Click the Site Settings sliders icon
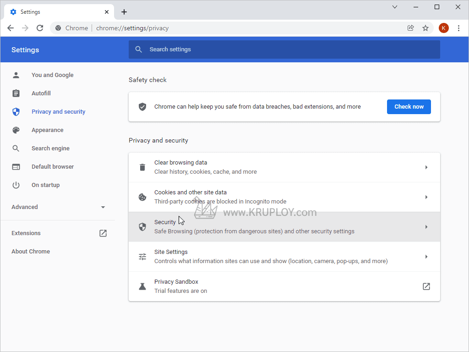 (142, 257)
